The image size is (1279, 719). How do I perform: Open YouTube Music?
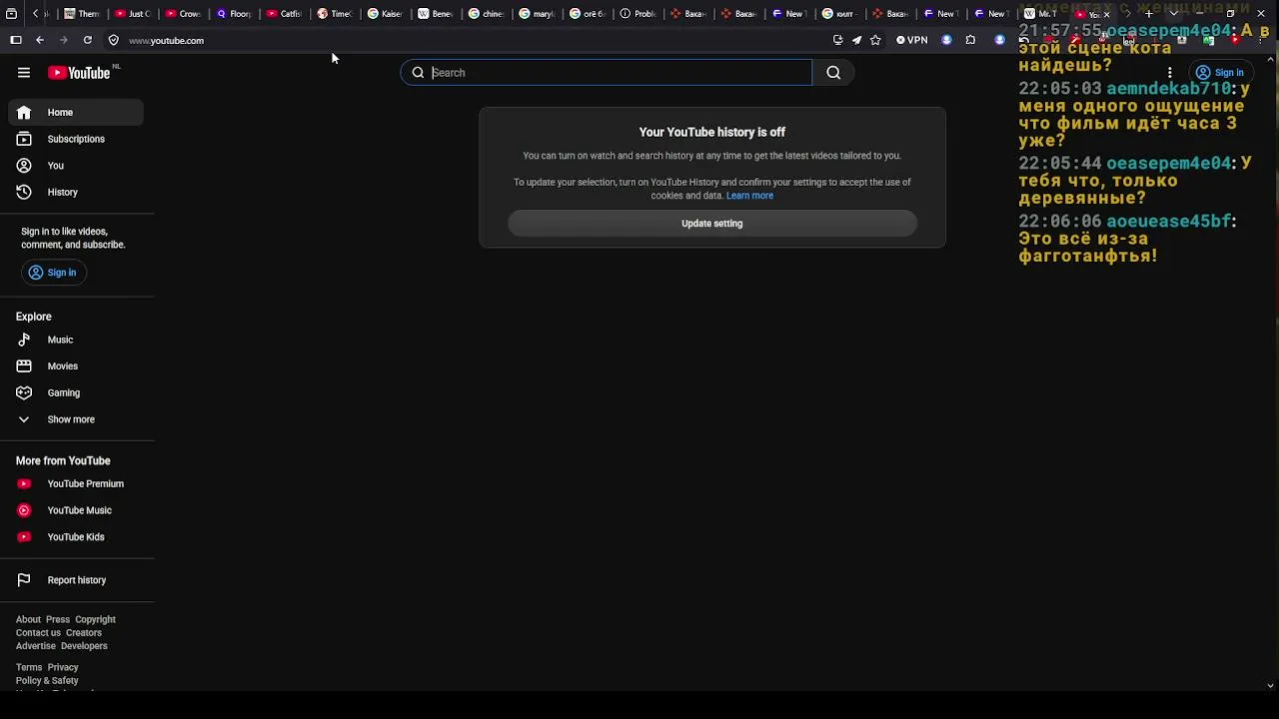76,511
